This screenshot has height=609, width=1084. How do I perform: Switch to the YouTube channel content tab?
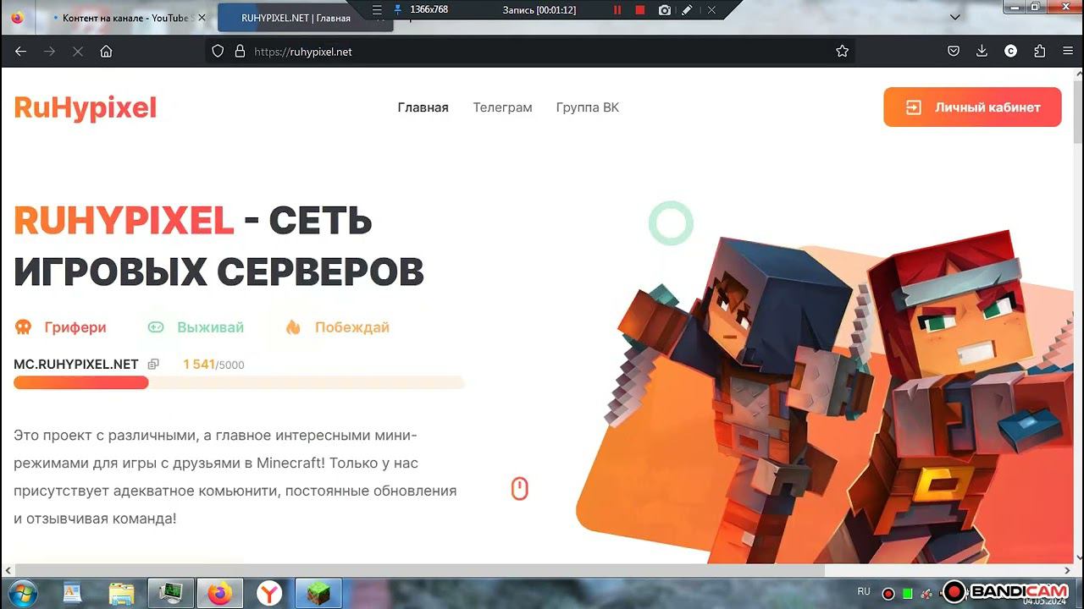click(127, 18)
